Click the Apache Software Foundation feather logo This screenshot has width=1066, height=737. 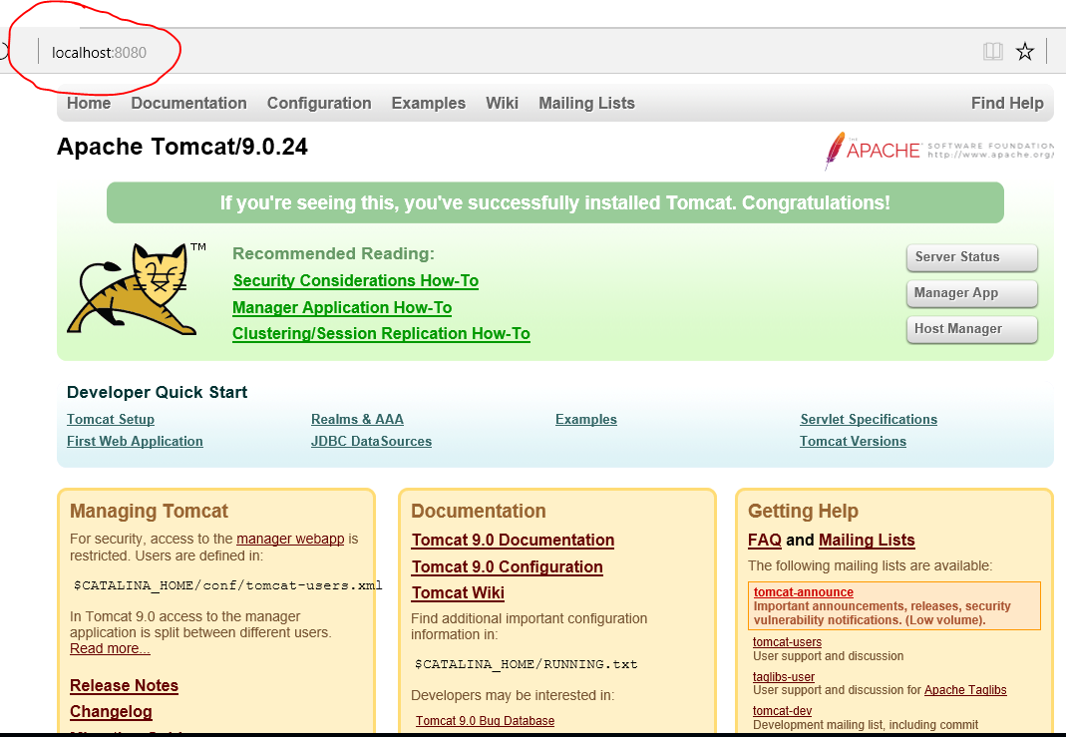click(939, 150)
